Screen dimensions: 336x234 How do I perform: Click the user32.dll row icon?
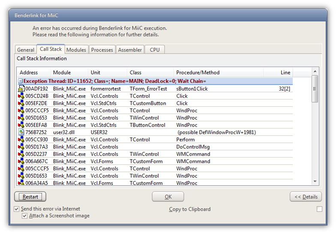(x=21, y=132)
